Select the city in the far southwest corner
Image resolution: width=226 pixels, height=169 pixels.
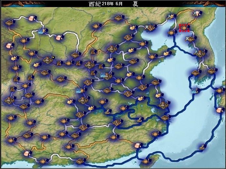10,140
